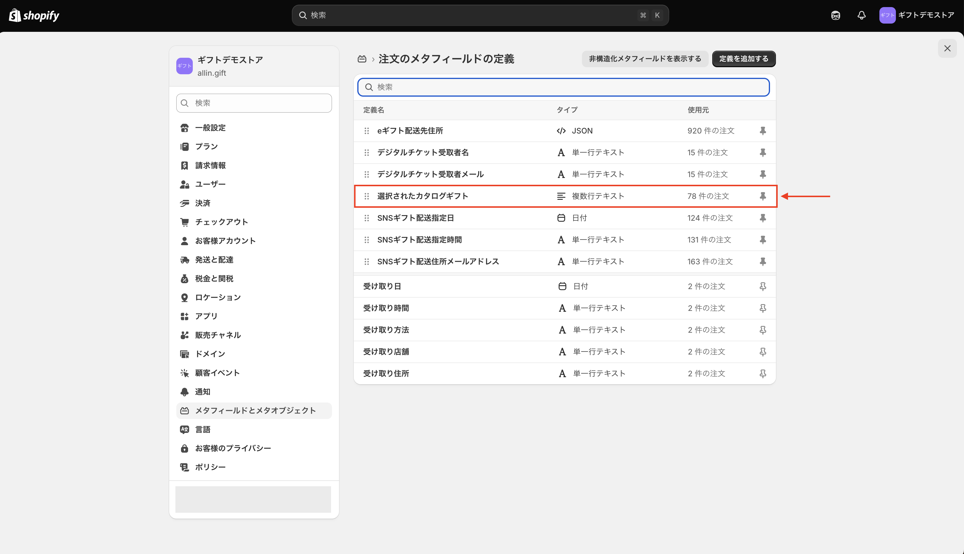Image resolution: width=964 pixels, height=554 pixels.
Task: Click the 複数行テキスト type label
Action: pyautogui.click(x=598, y=196)
